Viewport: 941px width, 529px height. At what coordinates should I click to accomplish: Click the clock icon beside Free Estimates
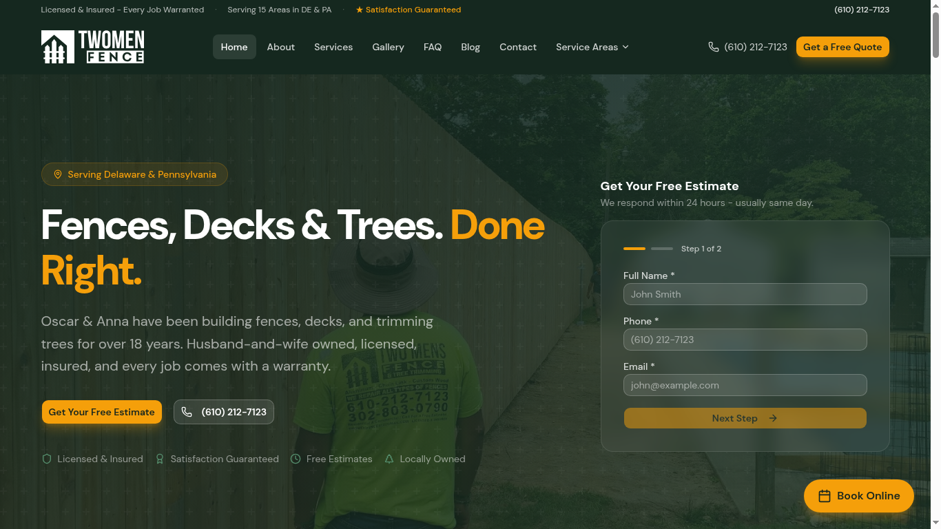[x=295, y=459]
